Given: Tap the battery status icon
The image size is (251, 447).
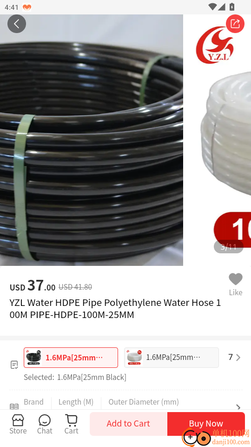Looking at the screenshot, I should (232, 7).
